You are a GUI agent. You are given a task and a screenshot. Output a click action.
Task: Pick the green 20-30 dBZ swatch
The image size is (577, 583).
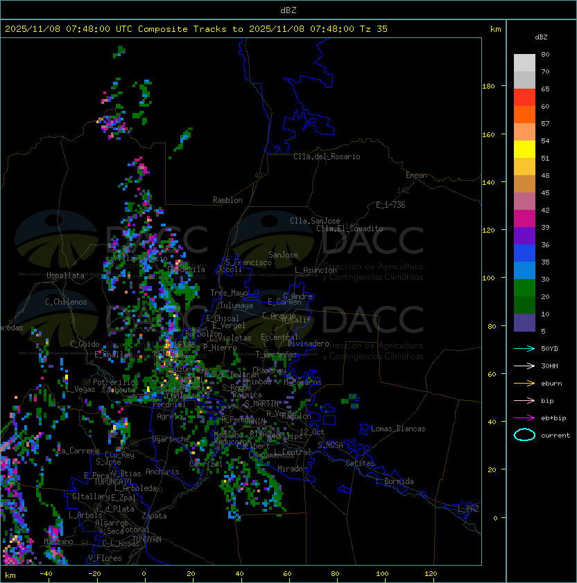pyautogui.click(x=524, y=288)
